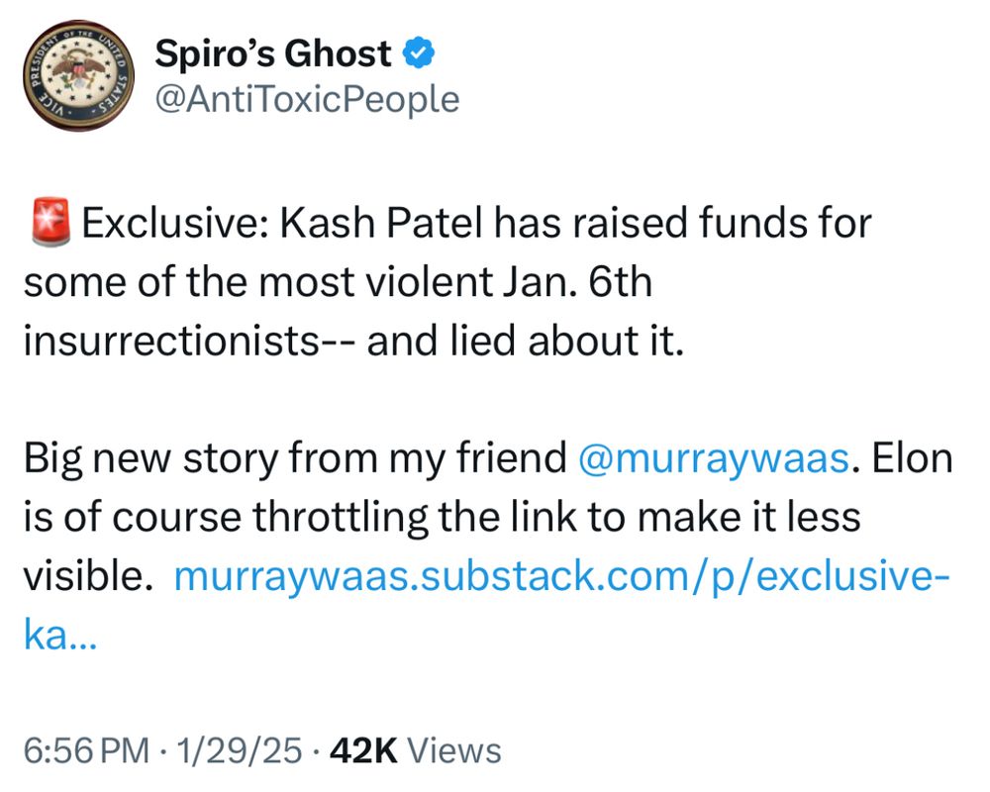Visit the @AntiToxicPeople handle

click(x=308, y=99)
